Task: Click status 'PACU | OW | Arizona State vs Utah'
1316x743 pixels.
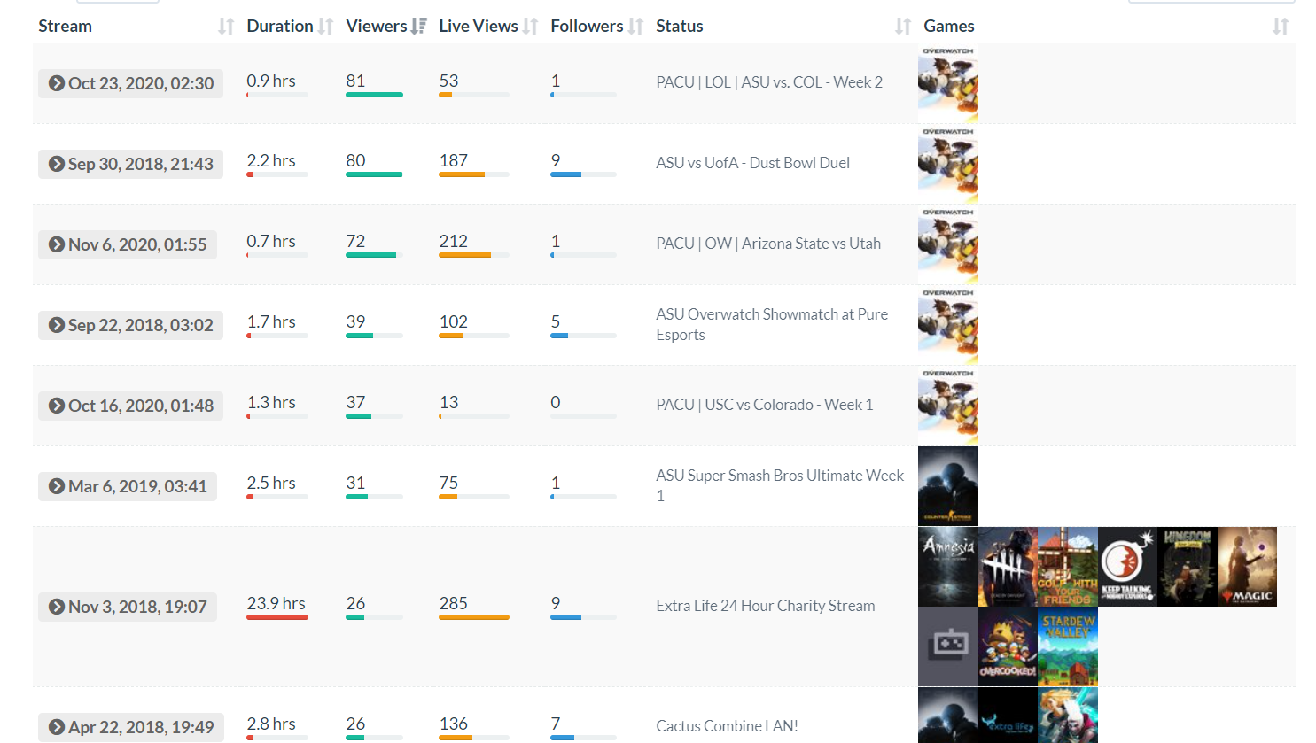Action: tap(768, 244)
